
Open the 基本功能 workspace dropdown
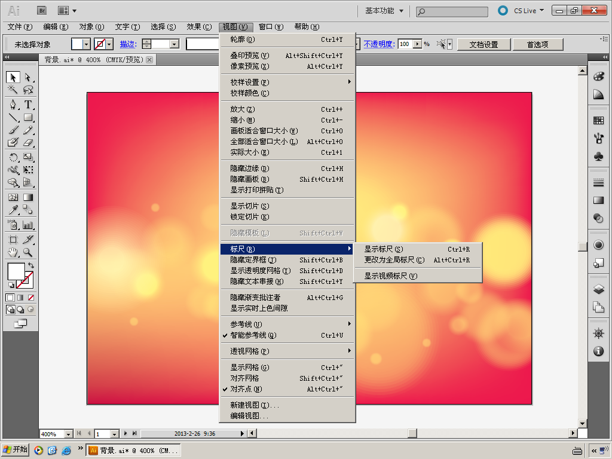[x=384, y=11]
